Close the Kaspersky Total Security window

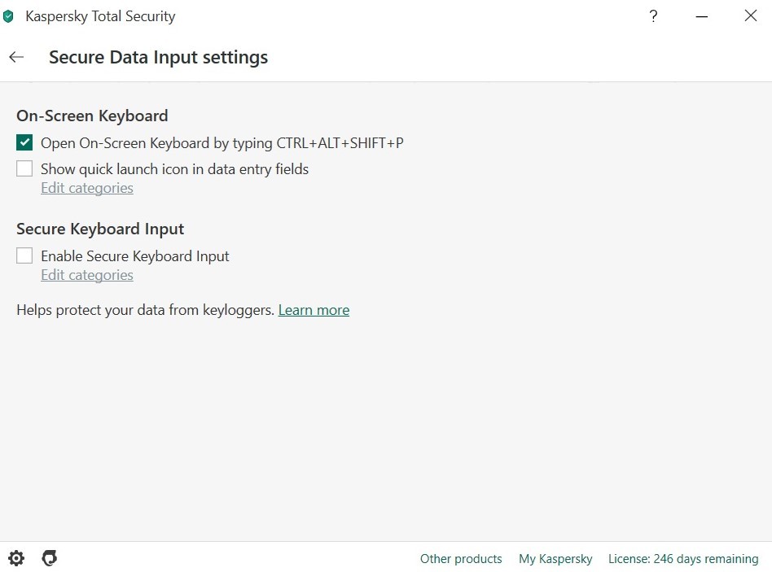pyautogui.click(x=750, y=15)
